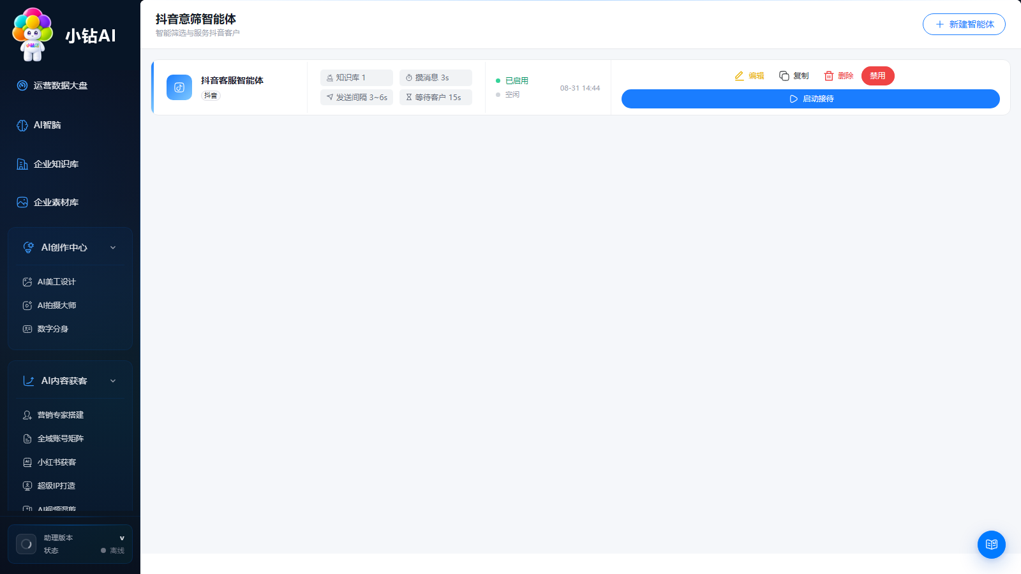The width and height of the screenshot is (1021, 574).
Task: Click 启动接待 button
Action: point(810,99)
